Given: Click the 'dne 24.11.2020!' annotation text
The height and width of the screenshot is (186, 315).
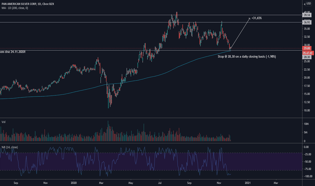Looking at the screenshot, I should 15,52.
